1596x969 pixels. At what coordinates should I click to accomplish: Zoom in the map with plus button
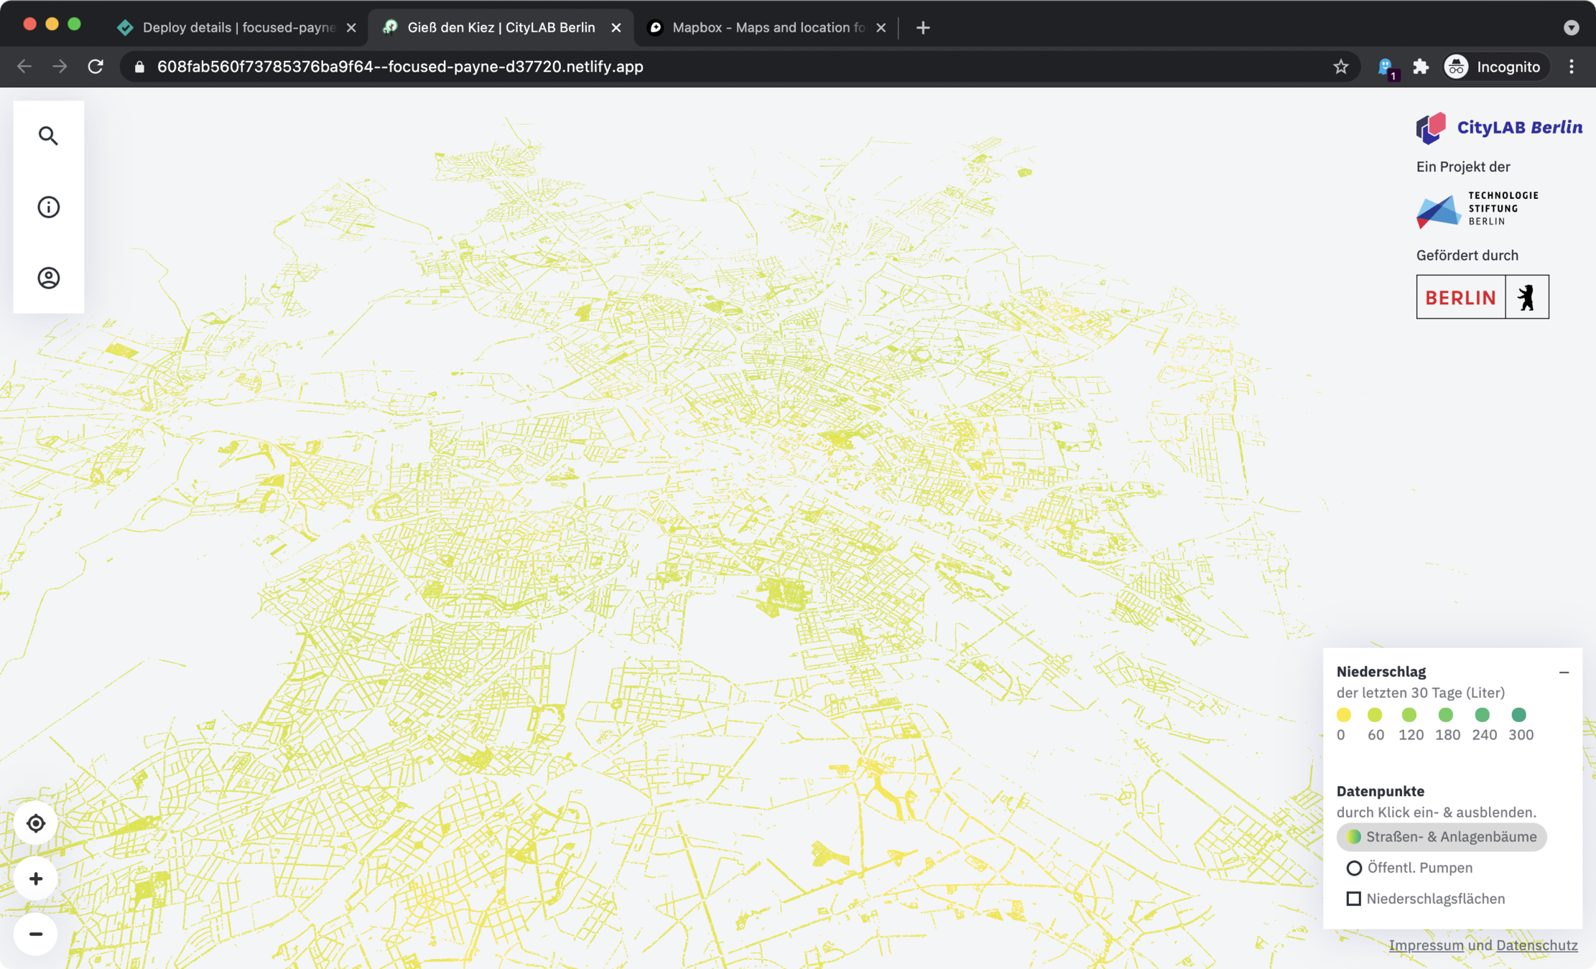click(x=36, y=879)
